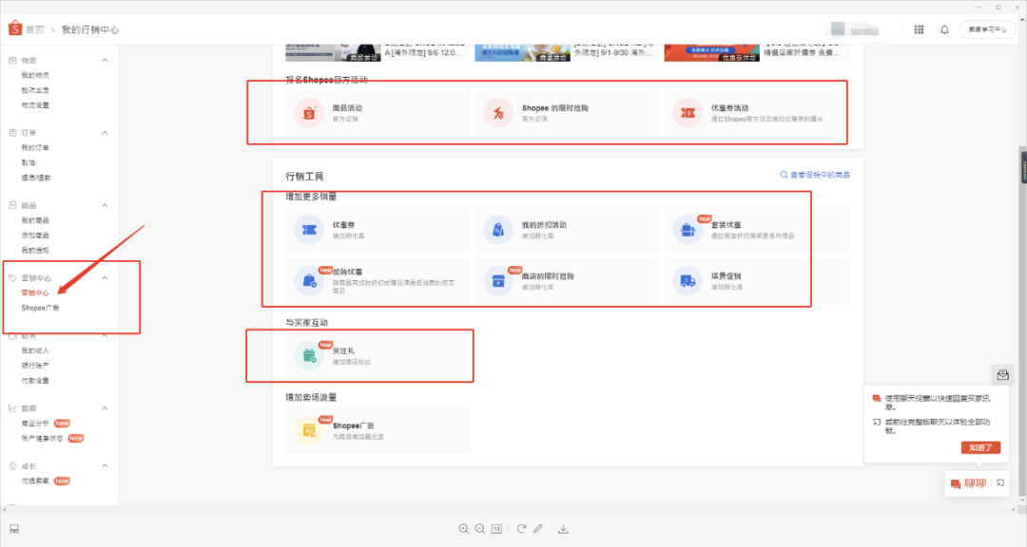The image size is (1027, 547).
Task: Select 我的商品 in the sidebar
Action: tap(35, 220)
